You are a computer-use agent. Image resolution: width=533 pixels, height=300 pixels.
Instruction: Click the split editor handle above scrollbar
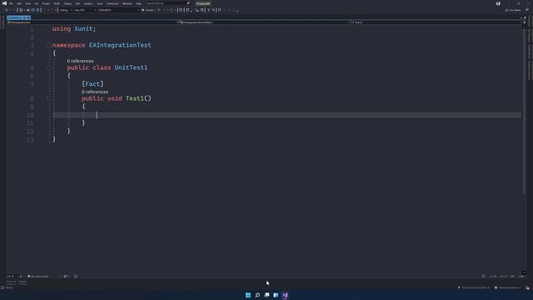pos(524,22)
